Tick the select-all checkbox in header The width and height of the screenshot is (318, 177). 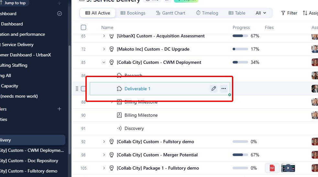pos(83,27)
